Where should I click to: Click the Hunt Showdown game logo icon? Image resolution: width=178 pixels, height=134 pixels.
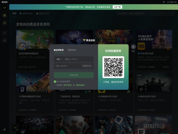141,89
